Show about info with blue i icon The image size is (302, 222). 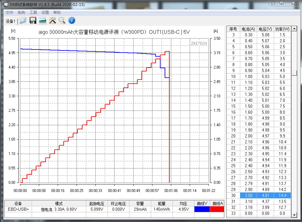72,20
